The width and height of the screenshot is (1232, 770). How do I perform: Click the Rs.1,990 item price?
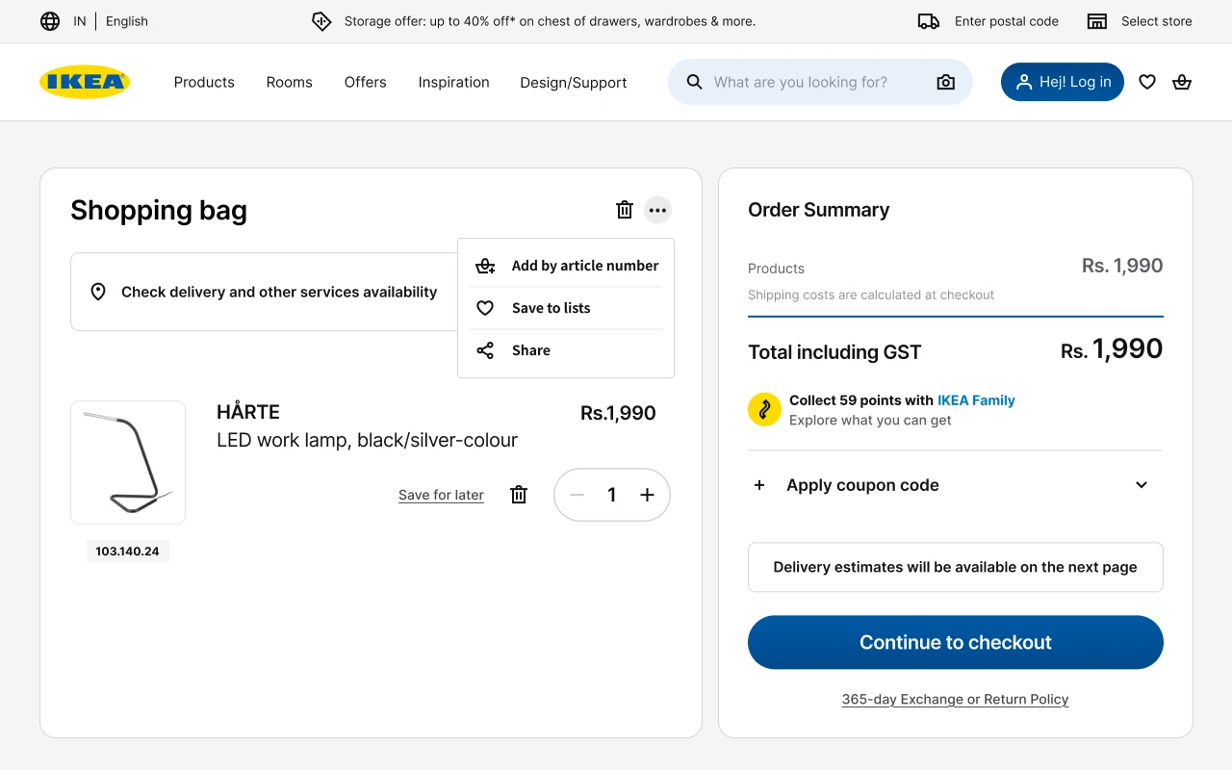[x=618, y=413]
